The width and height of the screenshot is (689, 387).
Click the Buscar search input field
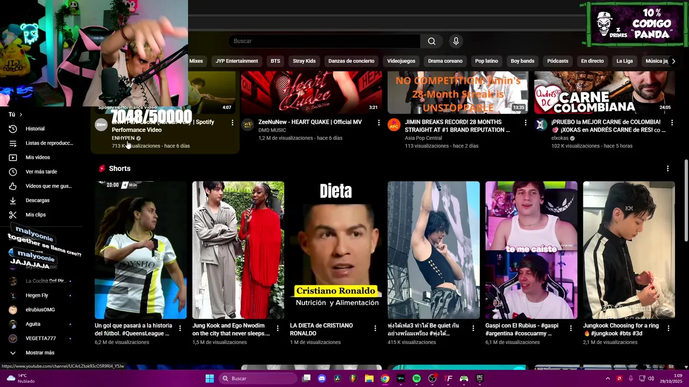click(x=324, y=41)
